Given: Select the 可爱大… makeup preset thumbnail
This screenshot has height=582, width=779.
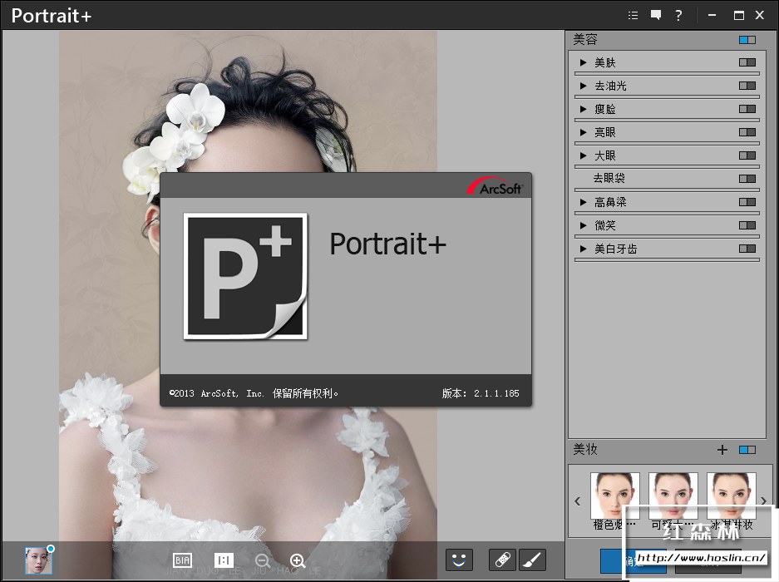Looking at the screenshot, I should [673, 496].
